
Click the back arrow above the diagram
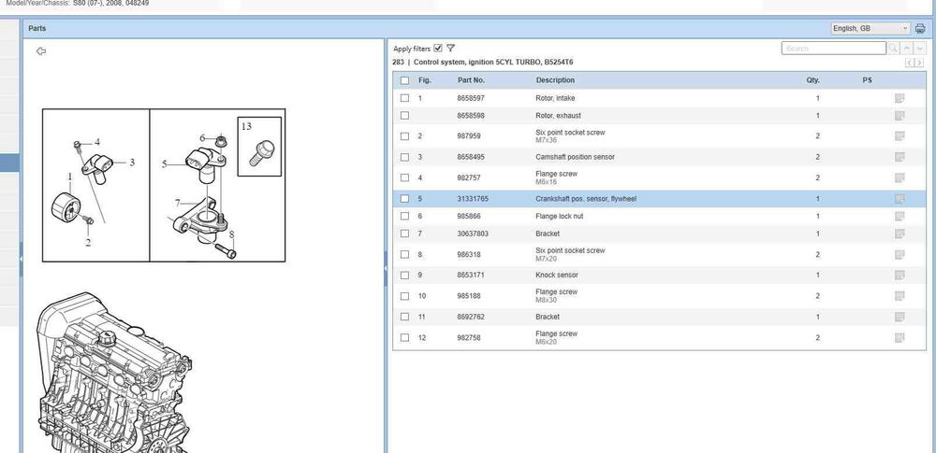pyautogui.click(x=40, y=51)
